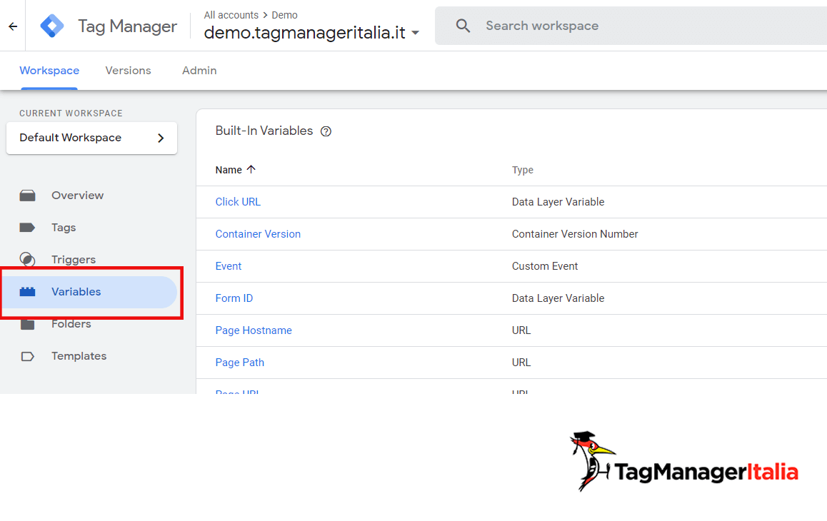Expand the container selector dropdown arrow

416,33
